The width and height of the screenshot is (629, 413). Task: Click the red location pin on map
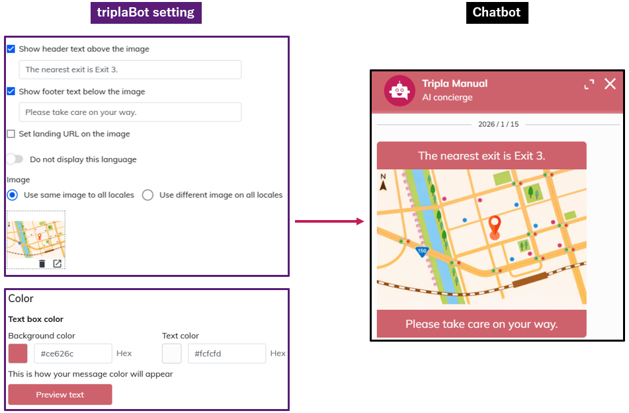coord(495,227)
